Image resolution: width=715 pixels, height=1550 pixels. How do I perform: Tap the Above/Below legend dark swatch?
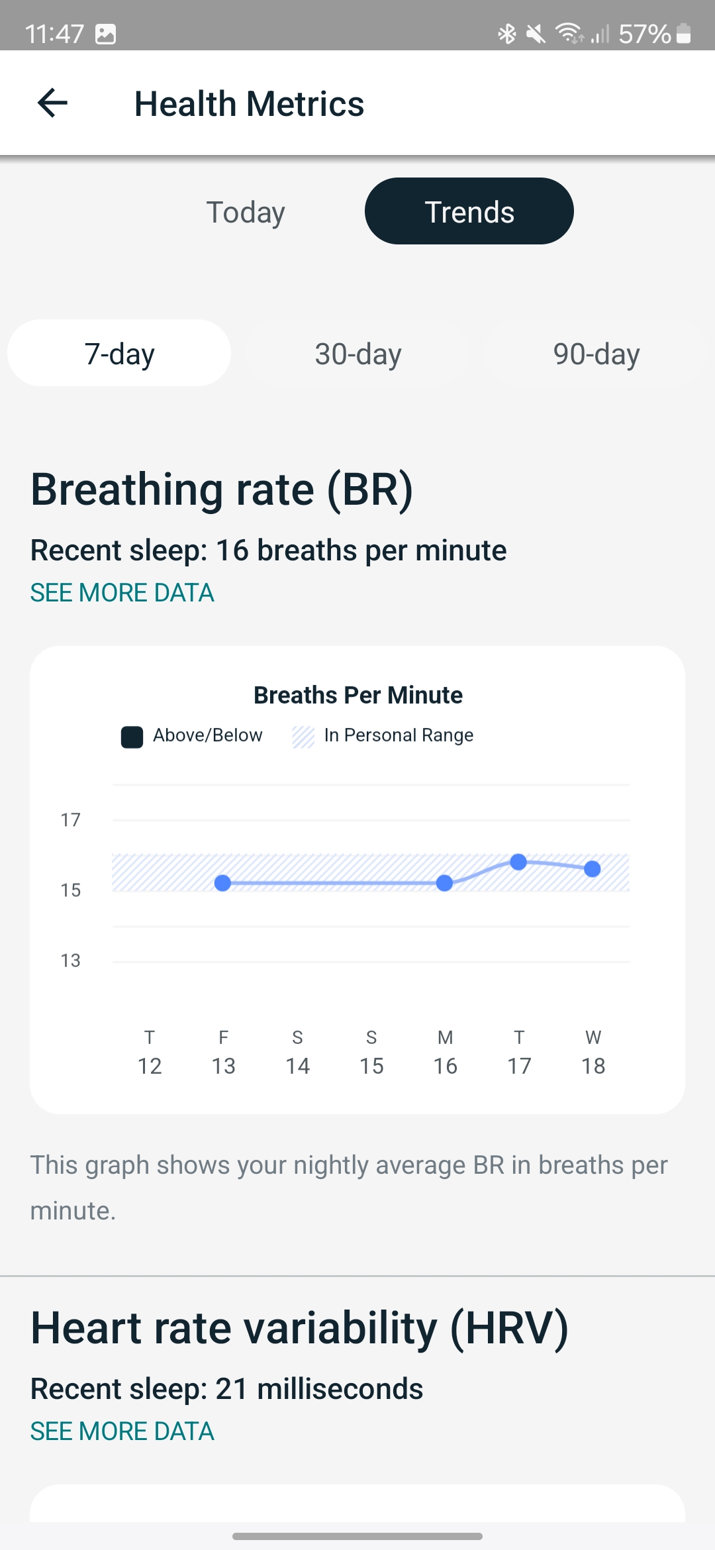point(132,737)
